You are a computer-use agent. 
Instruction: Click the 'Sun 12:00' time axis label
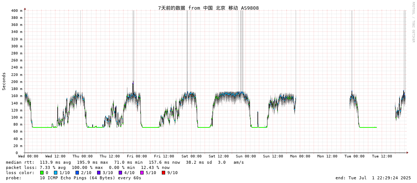pyautogui.click(x=273, y=156)
